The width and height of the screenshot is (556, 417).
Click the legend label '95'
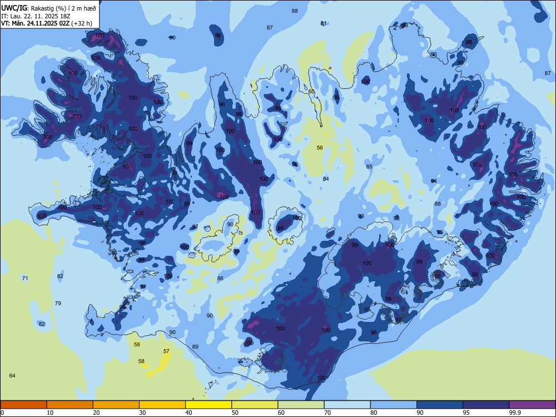466,413
